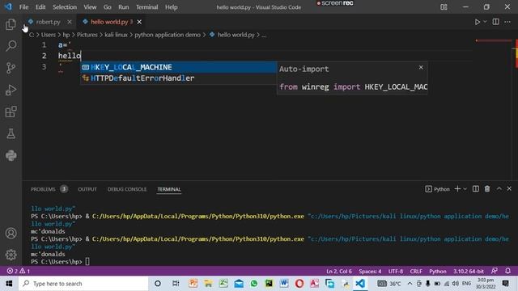This screenshot has height=291, width=518.
Task: Choose HTTPDefaultErrorHandler suggestion
Action: tap(178, 78)
